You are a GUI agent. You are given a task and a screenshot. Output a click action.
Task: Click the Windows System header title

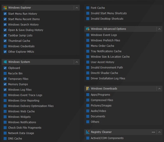(x=19, y=62)
